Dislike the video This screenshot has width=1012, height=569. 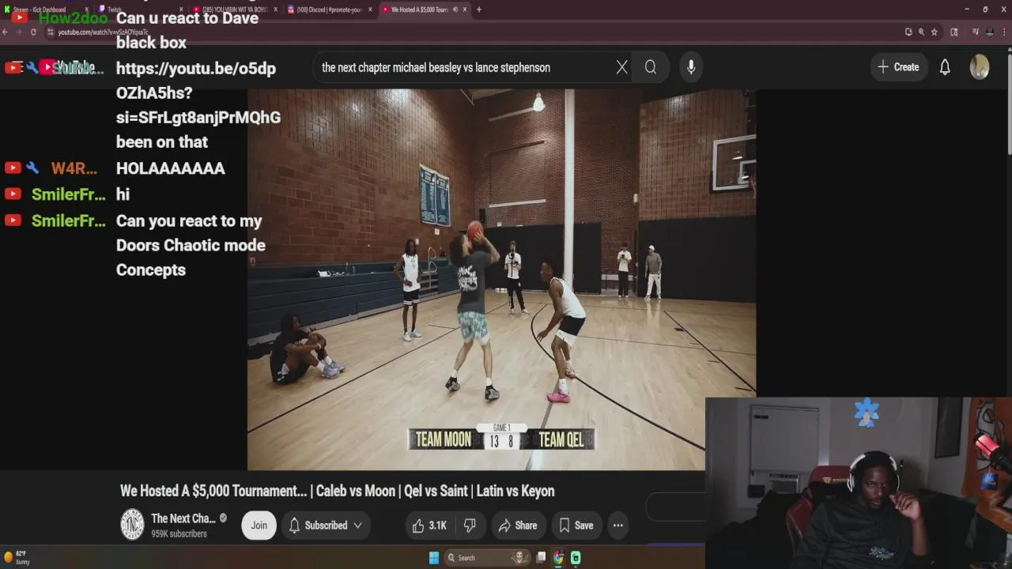(470, 526)
